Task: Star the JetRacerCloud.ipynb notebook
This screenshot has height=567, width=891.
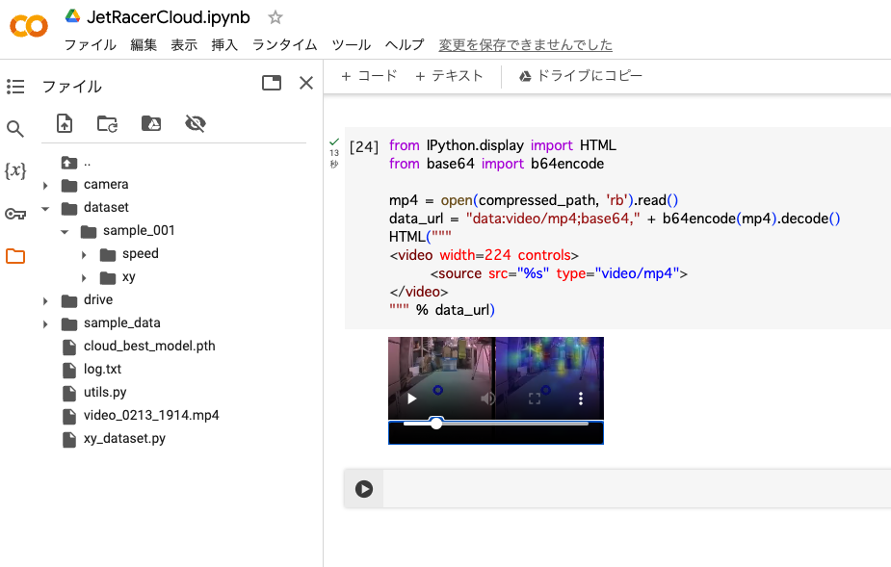Action: click(275, 17)
